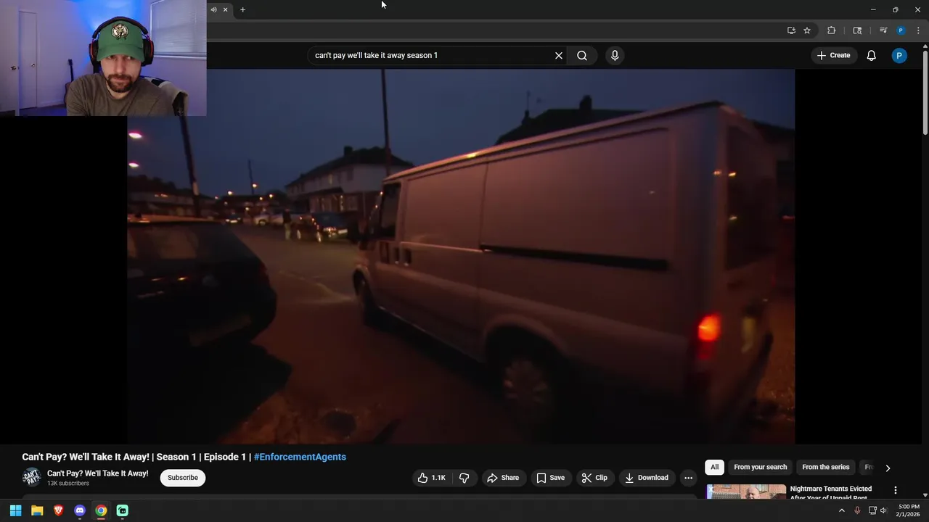Open Chrome tab search icon
Image resolution: width=929 pixels, height=522 pixels.
(857, 30)
